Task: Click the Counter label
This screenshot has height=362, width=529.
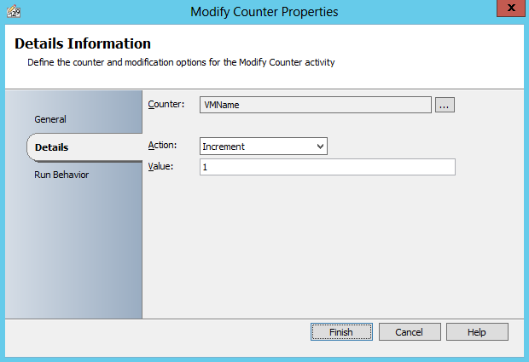Action: pyautogui.click(x=166, y=104)
